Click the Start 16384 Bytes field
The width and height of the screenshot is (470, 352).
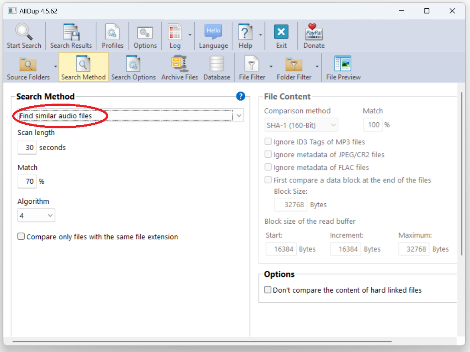[281, 249]
